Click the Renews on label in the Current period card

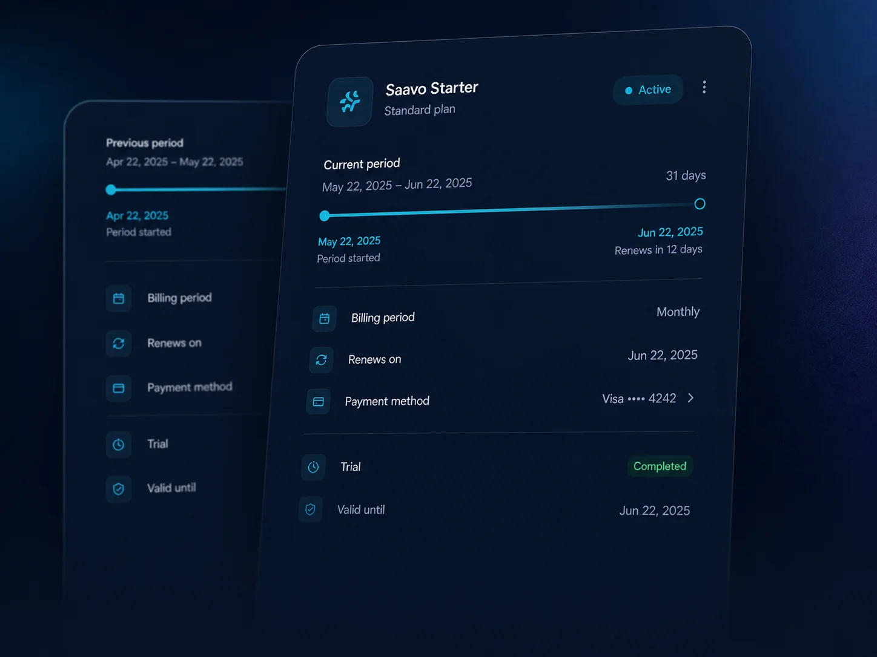tap(375, 359)
